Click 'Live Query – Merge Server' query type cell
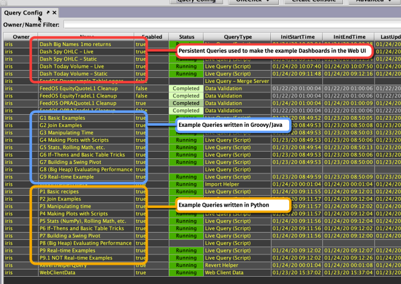 (x=237, y=81)
